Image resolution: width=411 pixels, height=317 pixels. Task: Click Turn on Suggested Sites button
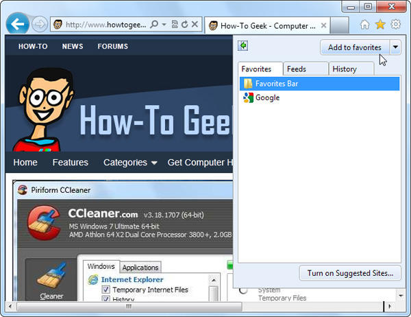350,273
